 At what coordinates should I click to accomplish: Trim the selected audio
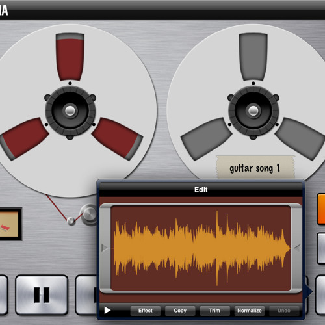pyautogui.click(x=214, y=311)
